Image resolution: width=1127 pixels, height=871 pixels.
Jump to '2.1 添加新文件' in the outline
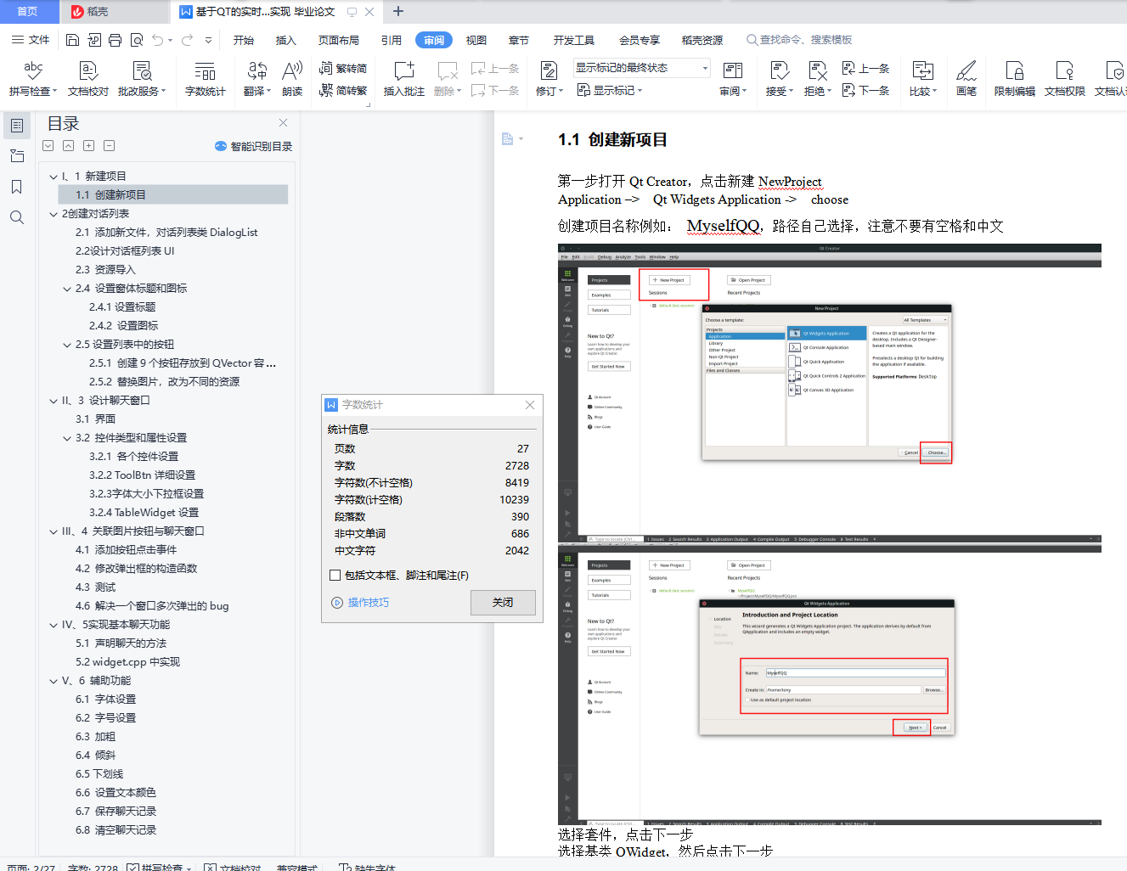pyautogui.click(x=166, y=233)
